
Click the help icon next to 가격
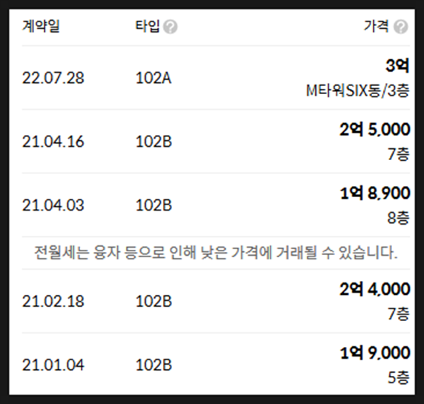(x=401, y=27)
